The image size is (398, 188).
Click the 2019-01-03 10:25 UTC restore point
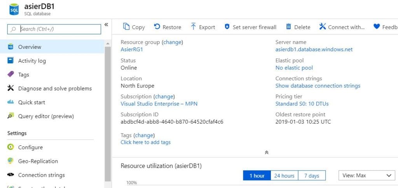point(303,122)
